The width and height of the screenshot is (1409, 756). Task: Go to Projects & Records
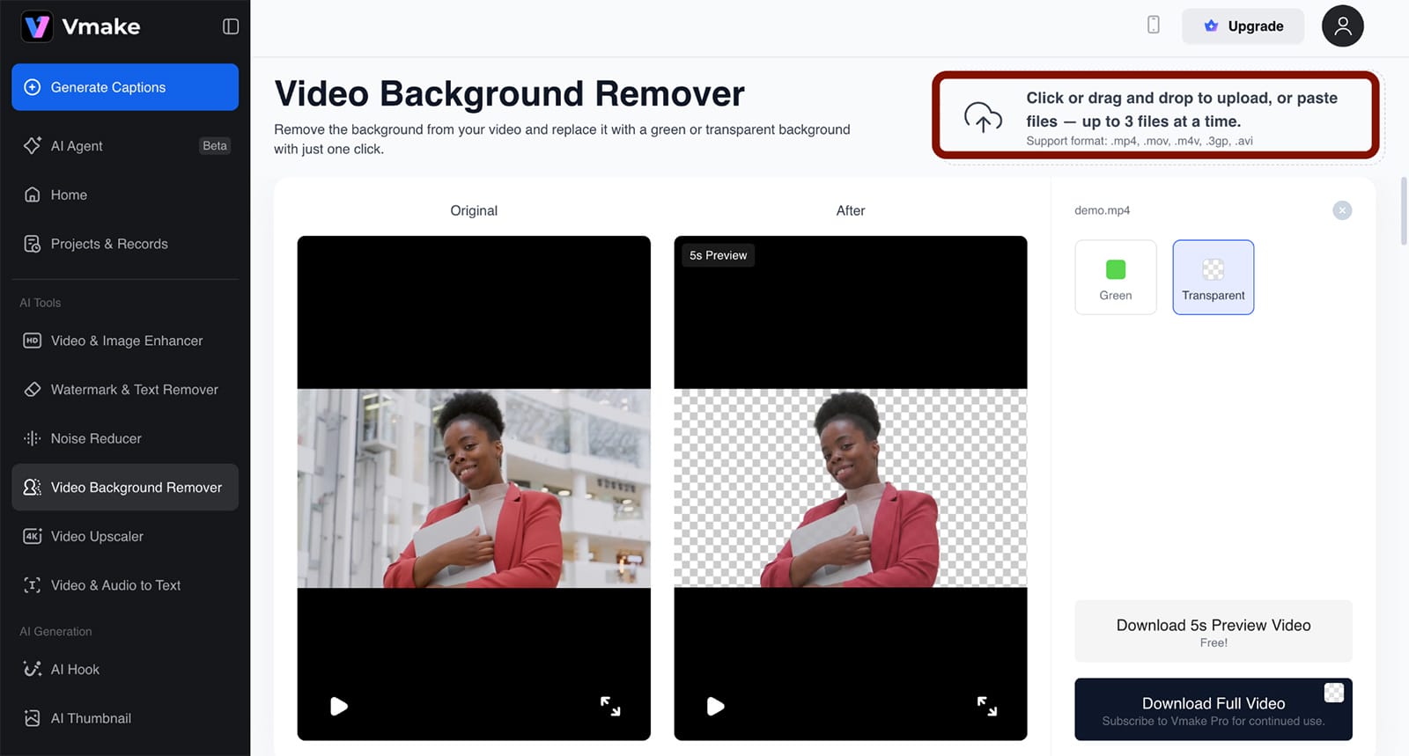[x=109, y=244]
